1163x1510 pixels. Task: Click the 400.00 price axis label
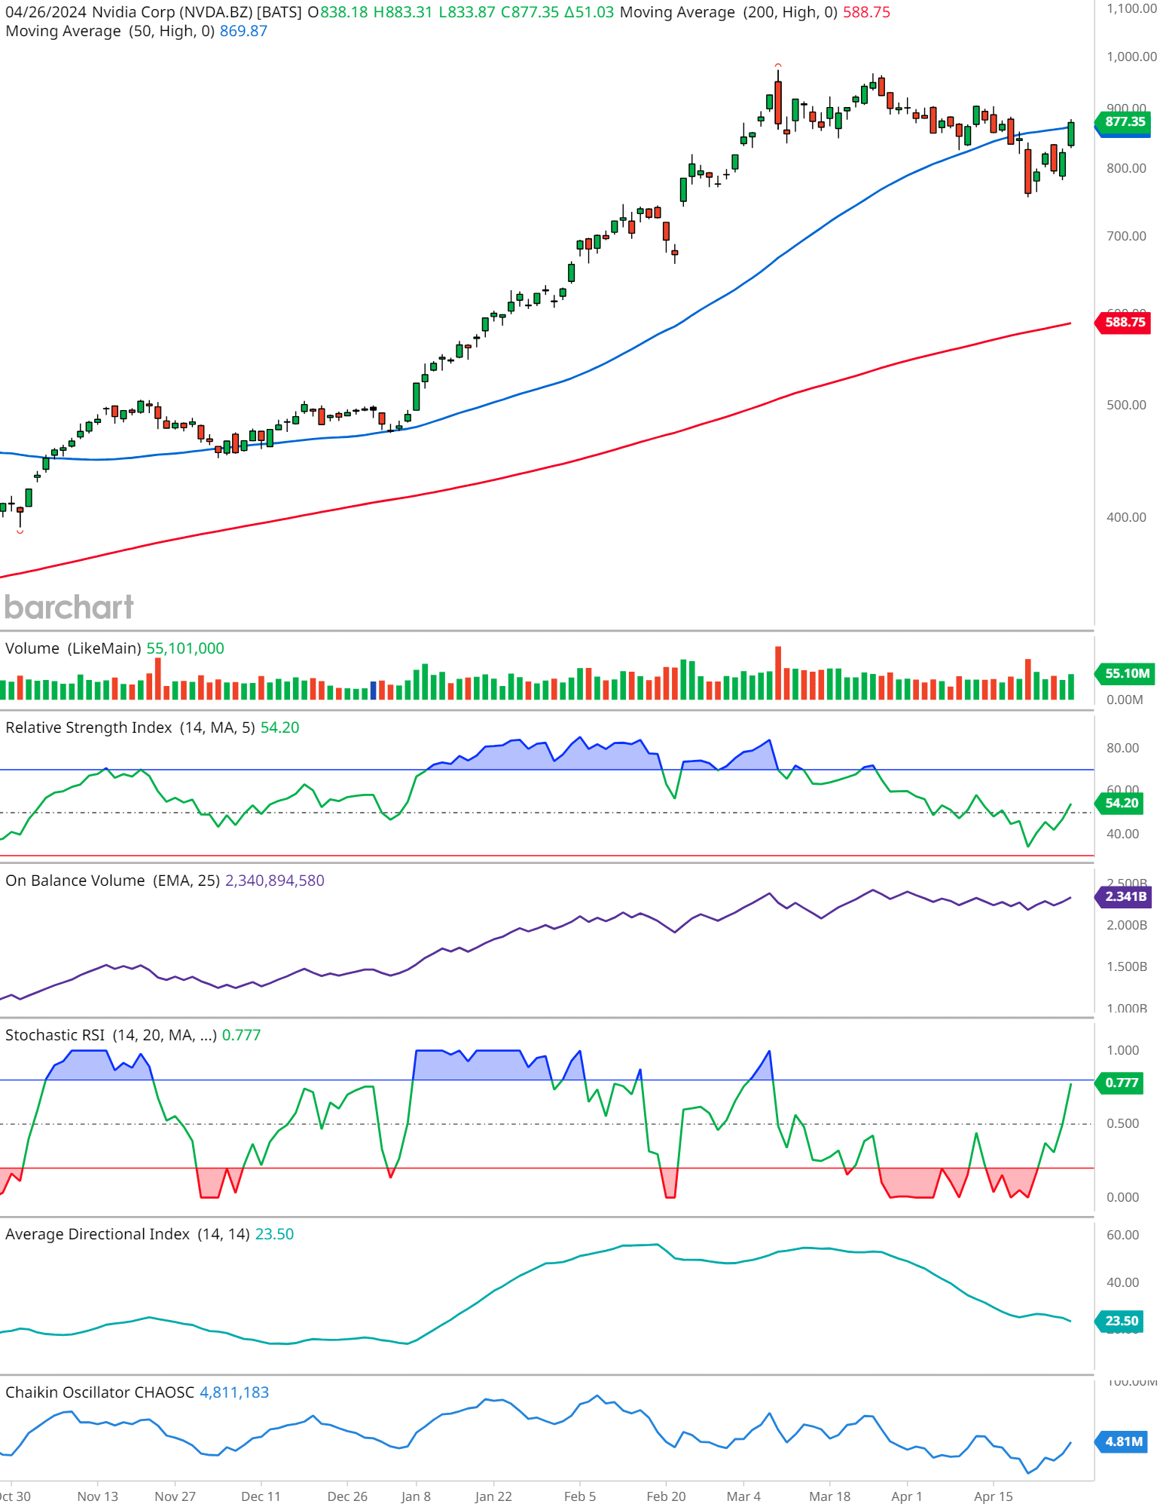(1126, 517)
